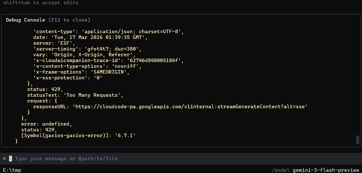Click the '/model' label in footer
Screen dimensions: 362x173
[x=281, y=170]
